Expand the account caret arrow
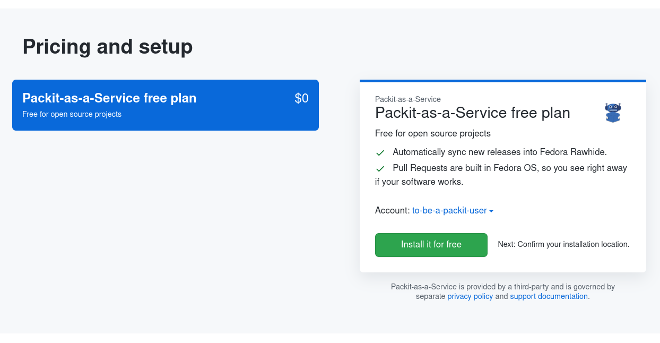660x343 pixels. coord(491,211)
